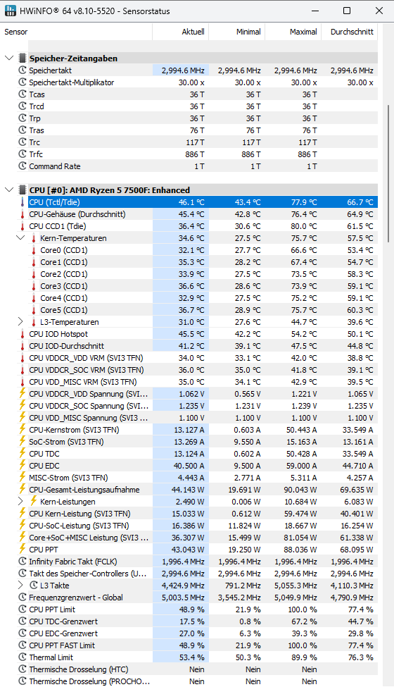Click the clock icon of Frequenzgrenzwert - Global
Screen dimensions: 394x687
(23, 598)
